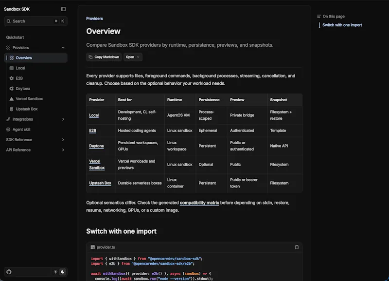Switch to dark theme with moon icon
Image resolution: width=389 pixels, height=281 pixels.
[x=63, y=272]
